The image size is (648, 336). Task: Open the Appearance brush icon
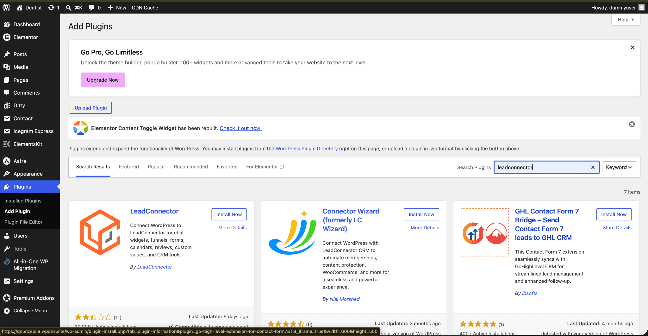click(7, 174)
